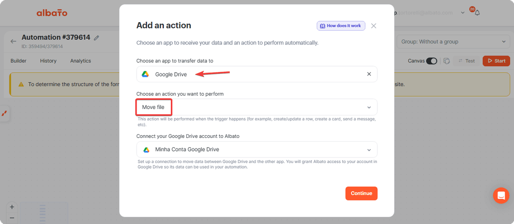Zoom out canvas with minus icon
The width and height of the screenshot is (514, 224).
tap(12, 218)
